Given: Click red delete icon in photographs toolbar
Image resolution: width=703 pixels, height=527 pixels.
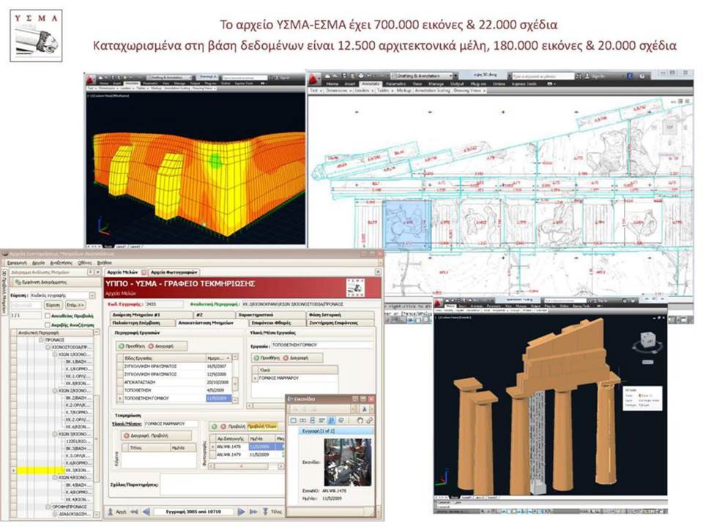Looking at the screenshot, I should [x=223, y=427].
